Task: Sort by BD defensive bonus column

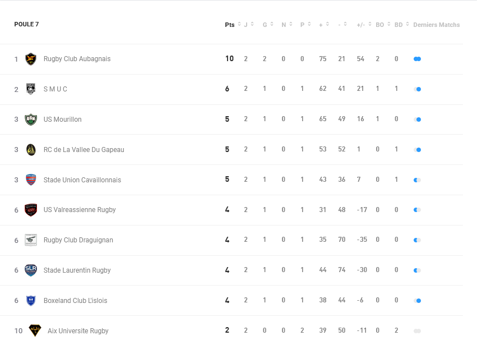Action: [399, 25]
